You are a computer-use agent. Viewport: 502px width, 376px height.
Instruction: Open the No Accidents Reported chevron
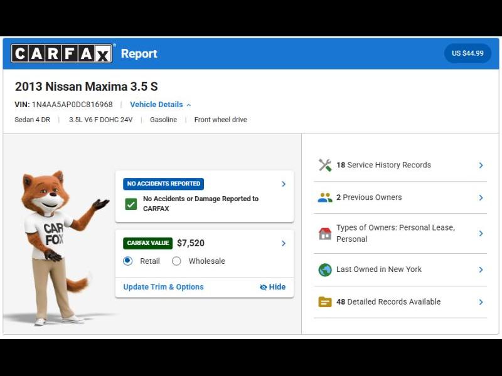click(x=284, y=184)
